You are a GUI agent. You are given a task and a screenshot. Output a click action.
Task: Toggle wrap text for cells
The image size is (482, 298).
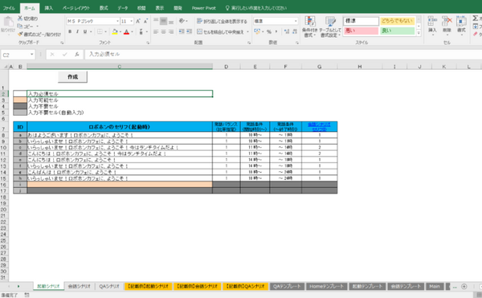click(x=222, y=21)
